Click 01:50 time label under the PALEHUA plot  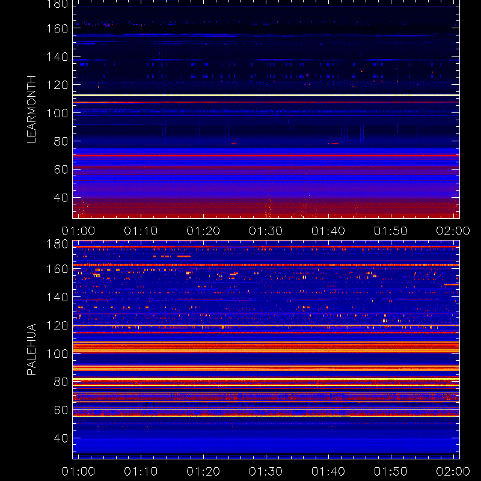(391, 471)
